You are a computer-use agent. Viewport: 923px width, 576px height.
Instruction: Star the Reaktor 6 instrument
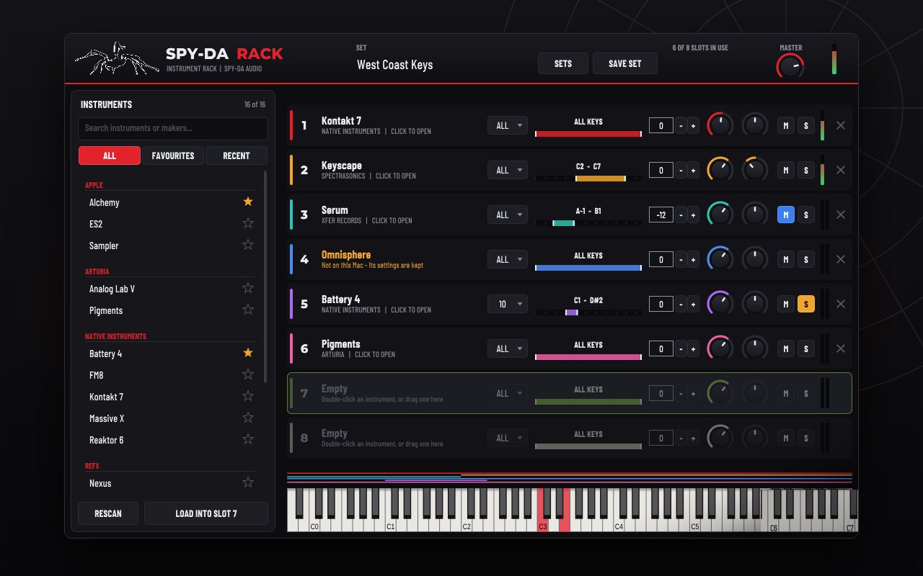[x=248, y=439]
